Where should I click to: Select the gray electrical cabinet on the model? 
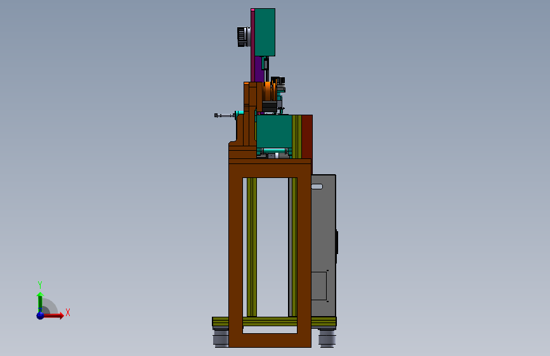pyautogui.click(x=324, y=245)
